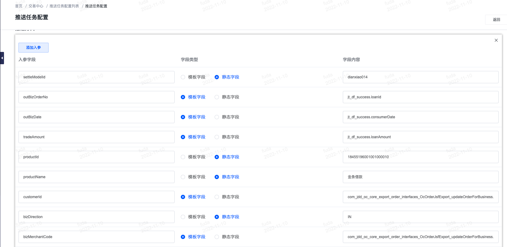Close the parameter dialog with X icon
The height and width of the screenshot is (247, 507).
[496, 40]
